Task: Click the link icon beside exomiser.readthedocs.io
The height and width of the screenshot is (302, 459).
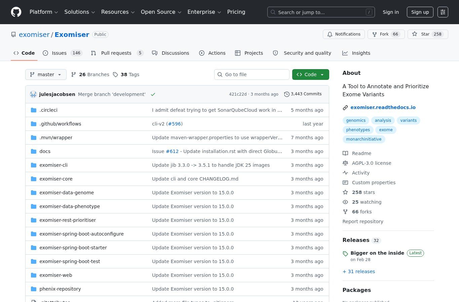Action: pyautogui.click(x=345, y=108)
